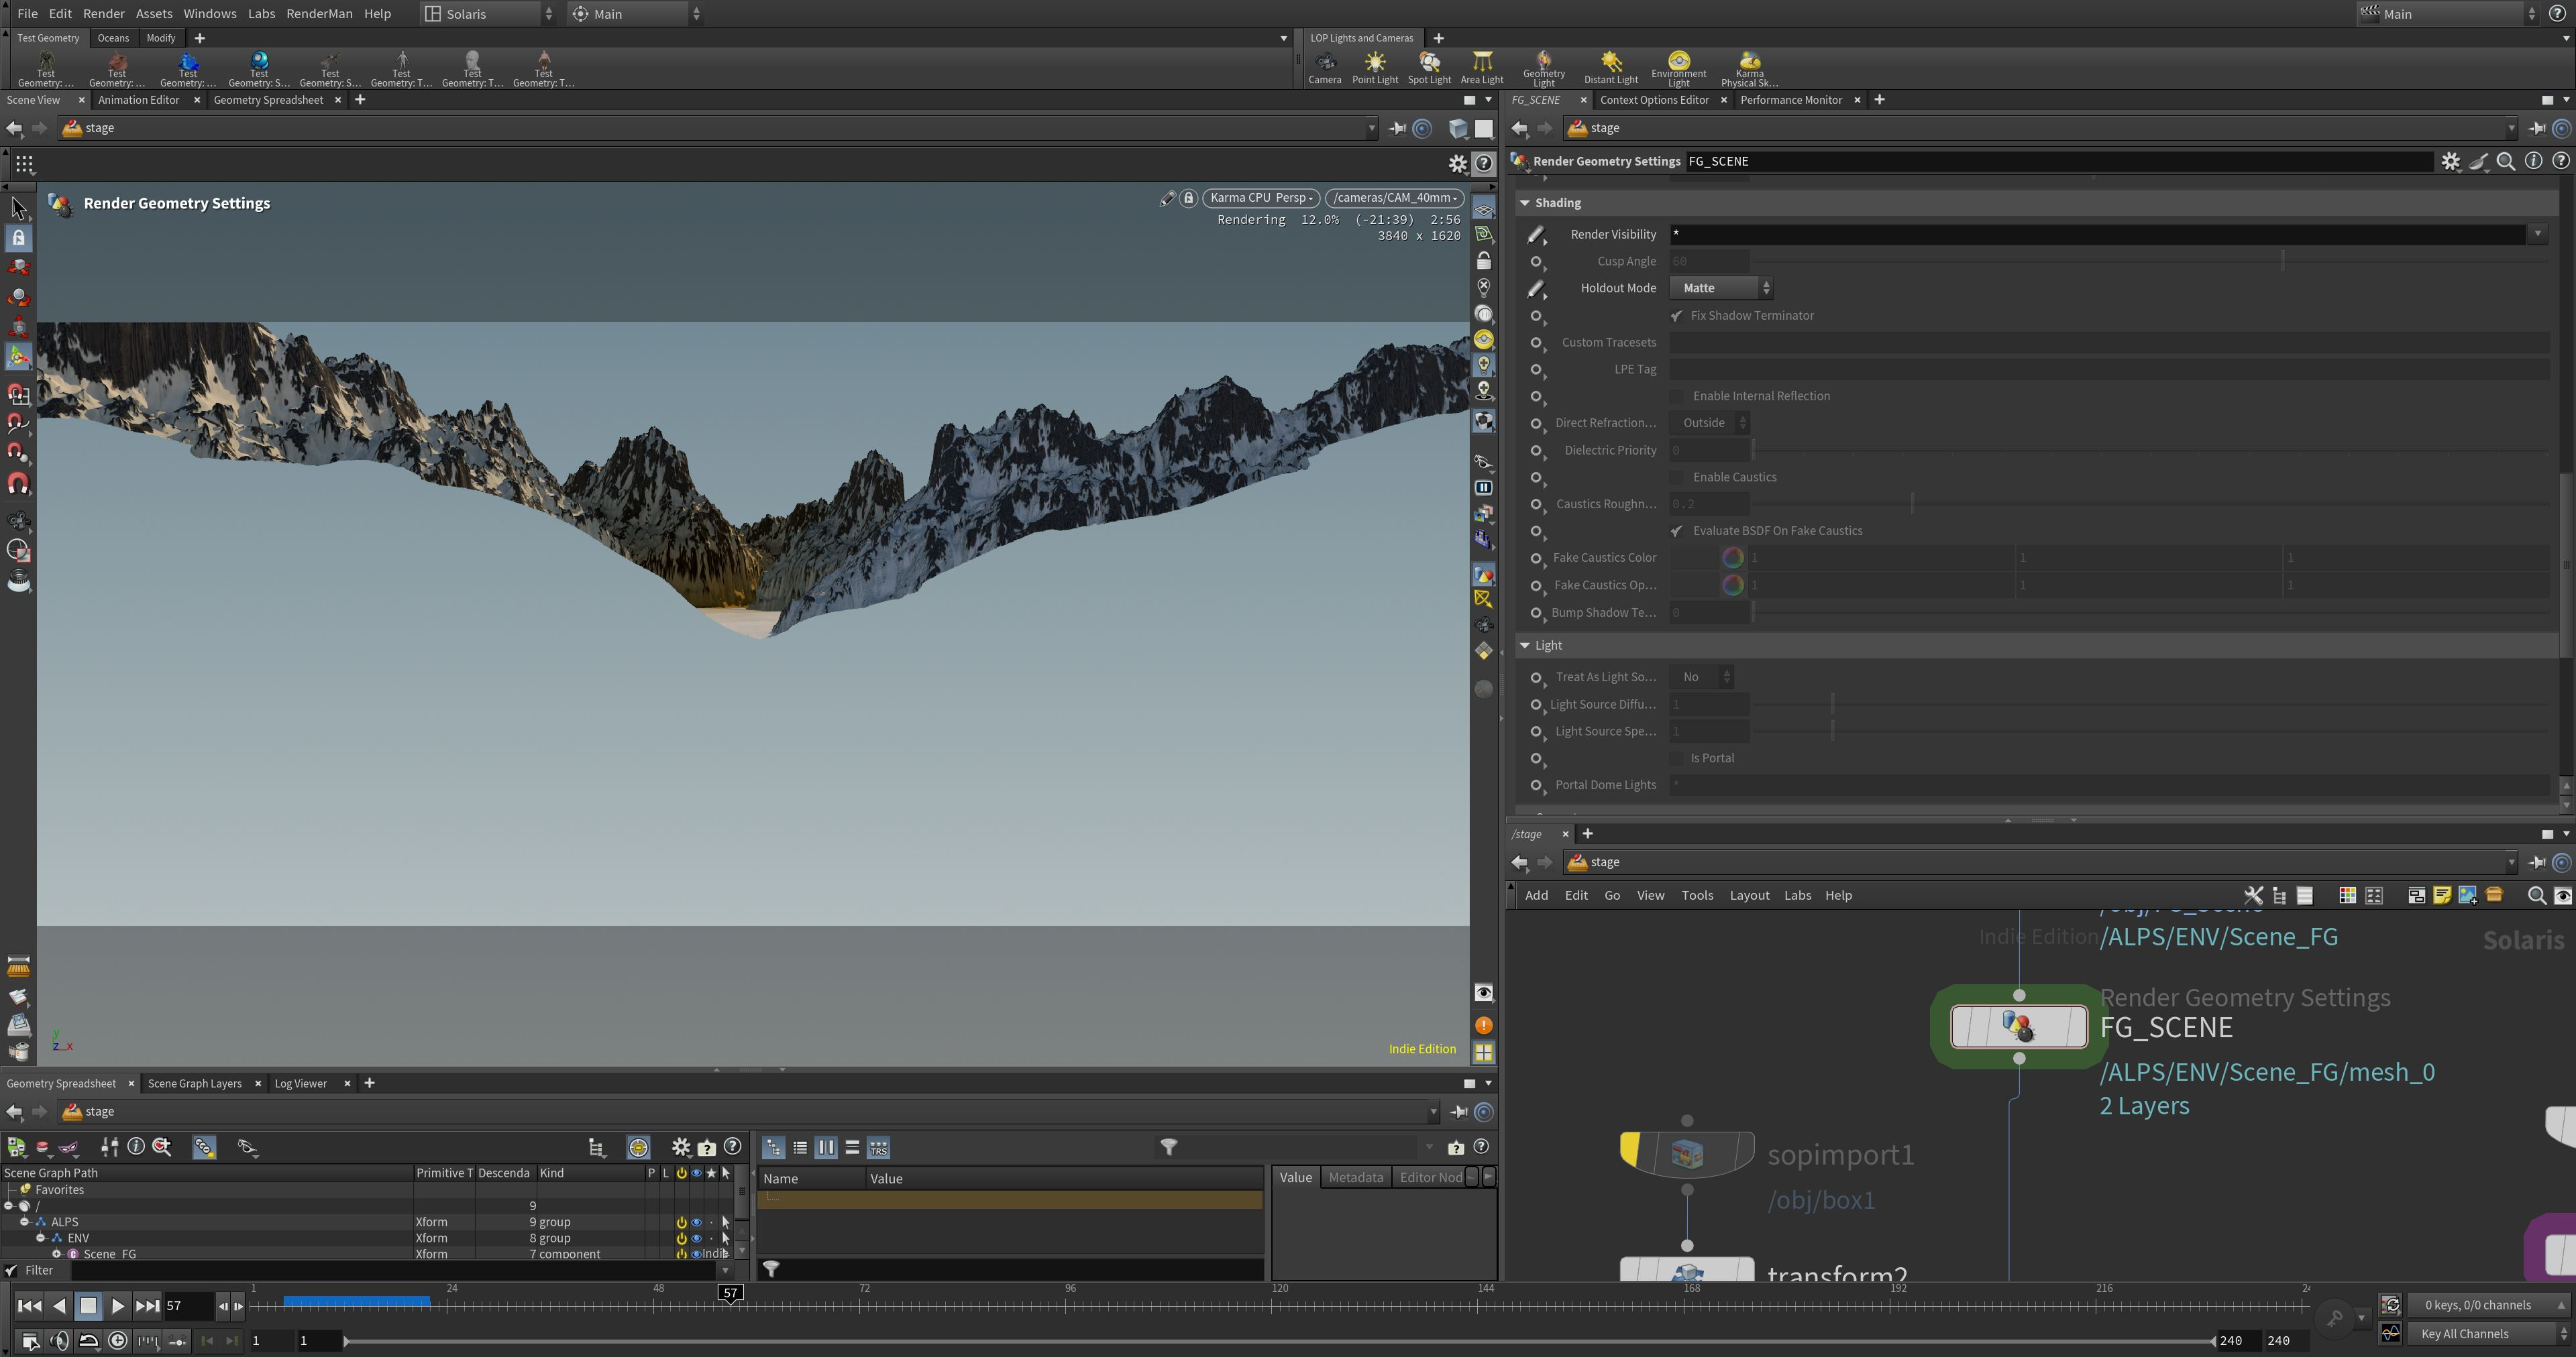Open the RenderMan menu
Screen dimensions: 2576x1357
point(320,13)
